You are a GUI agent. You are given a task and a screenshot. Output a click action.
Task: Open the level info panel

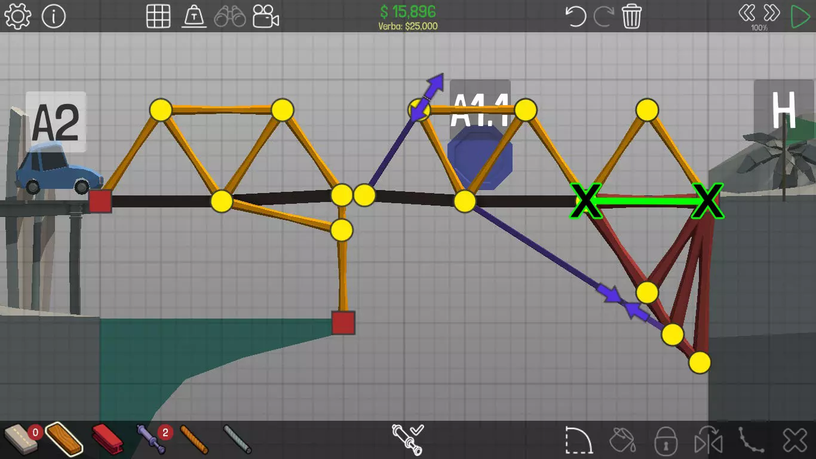coord(54,17)
